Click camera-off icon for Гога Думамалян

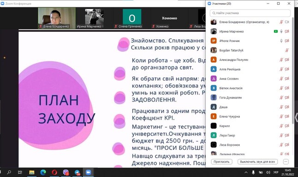pos(287,98)
